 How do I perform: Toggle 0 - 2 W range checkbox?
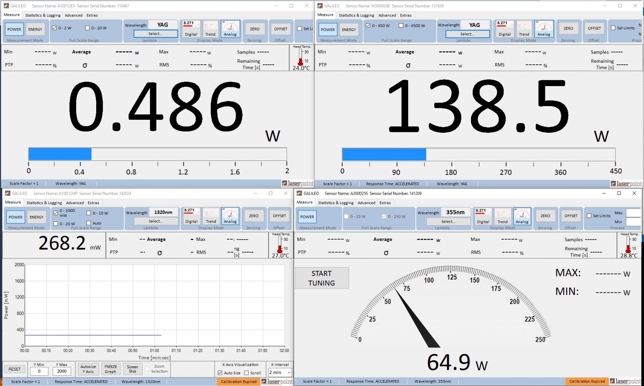(x=54, y=28)
